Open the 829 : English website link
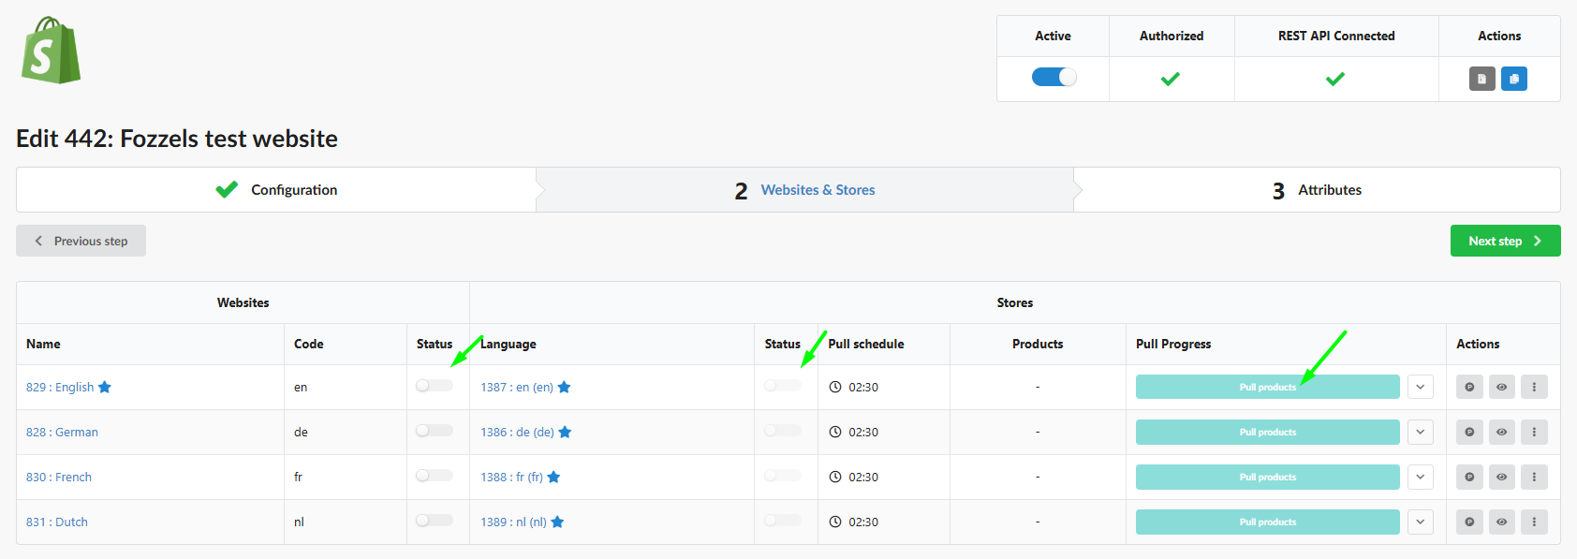1577x559 pixels. (60, 387)
